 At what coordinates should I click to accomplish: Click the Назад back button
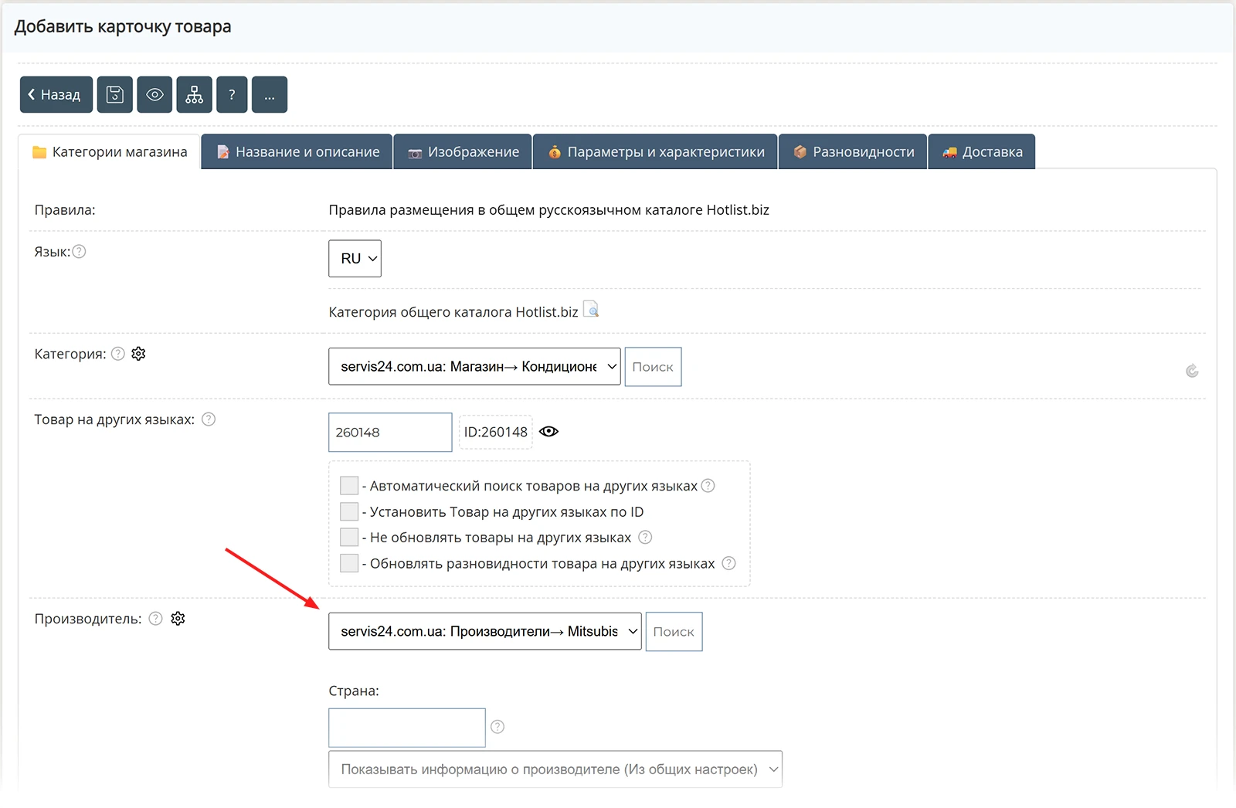pyautogui.click(x=56, y=95)
